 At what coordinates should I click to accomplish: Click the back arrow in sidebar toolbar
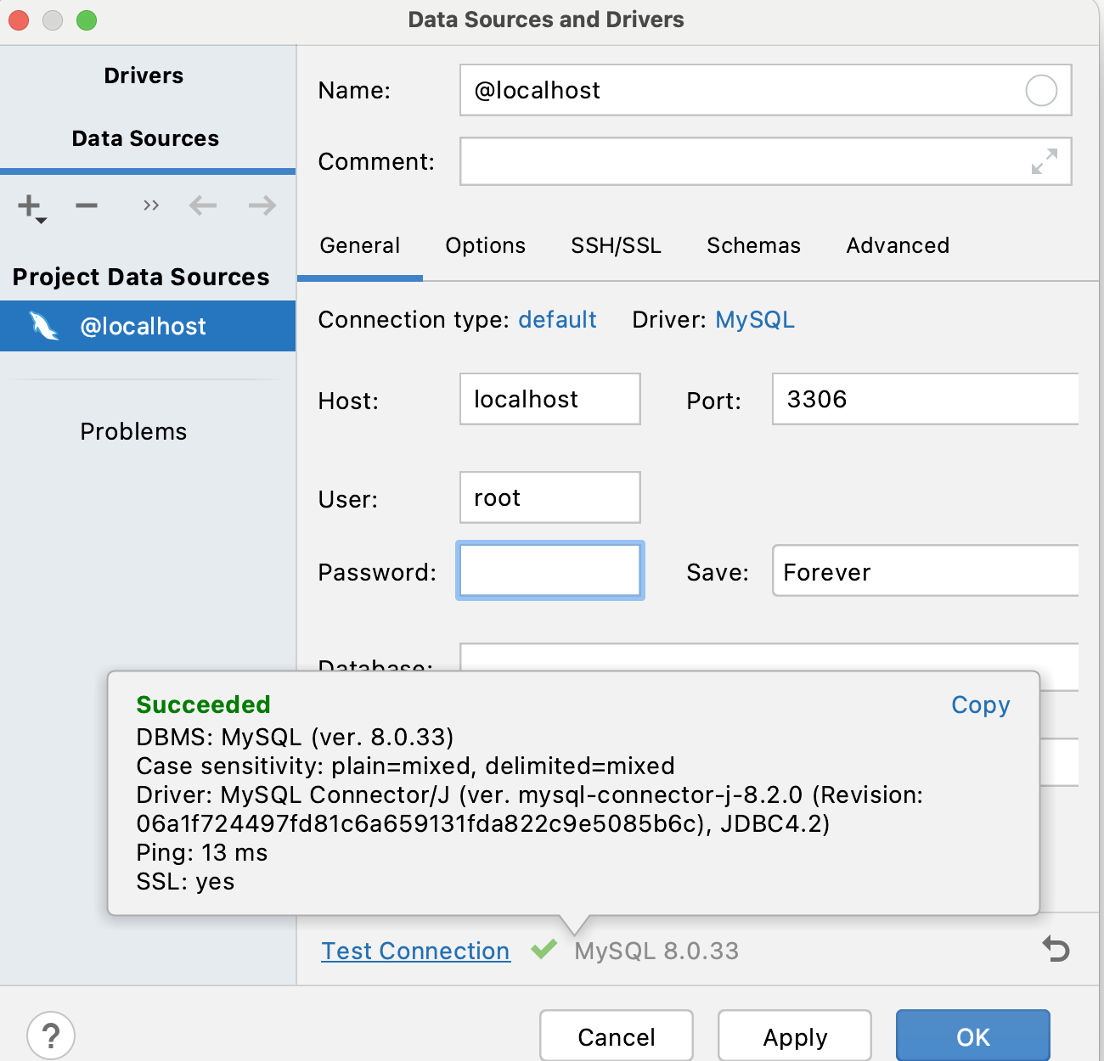pyautogui.click(x=203, y=205)
